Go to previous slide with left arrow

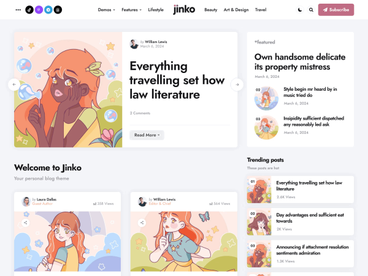click(14, 85)
